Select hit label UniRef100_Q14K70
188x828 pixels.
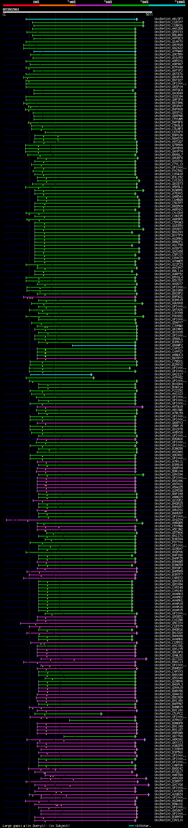[169, 41]
